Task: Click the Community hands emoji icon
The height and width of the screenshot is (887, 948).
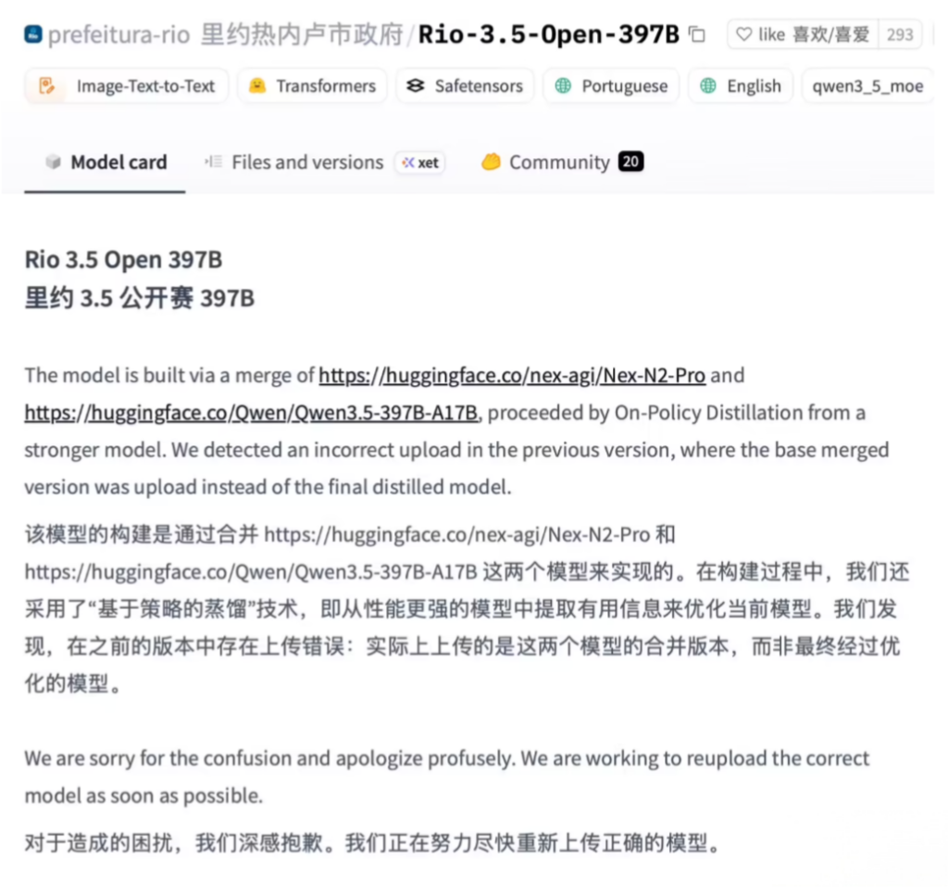Action: click(491, 161)
